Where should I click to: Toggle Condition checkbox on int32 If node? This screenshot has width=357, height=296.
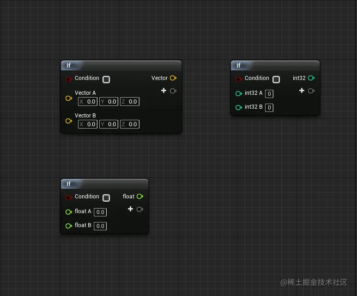276,80
